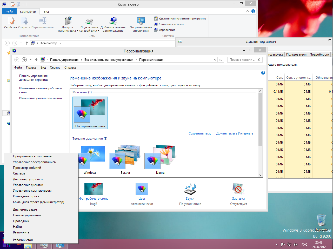Open the Сервис menu in Персонализация
The width and height of the screenshot is (333, 249).
[55, 68]
